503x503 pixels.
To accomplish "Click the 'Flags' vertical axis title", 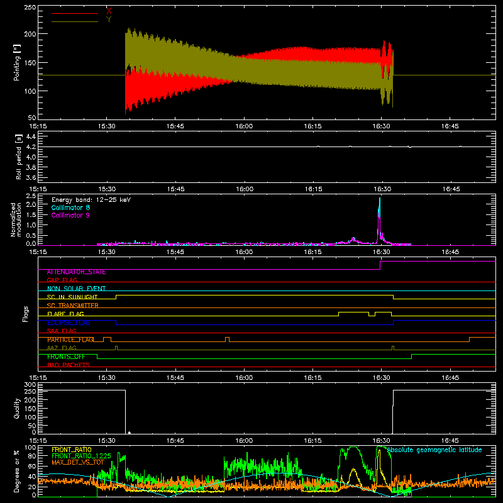I will tap(26, 314).
